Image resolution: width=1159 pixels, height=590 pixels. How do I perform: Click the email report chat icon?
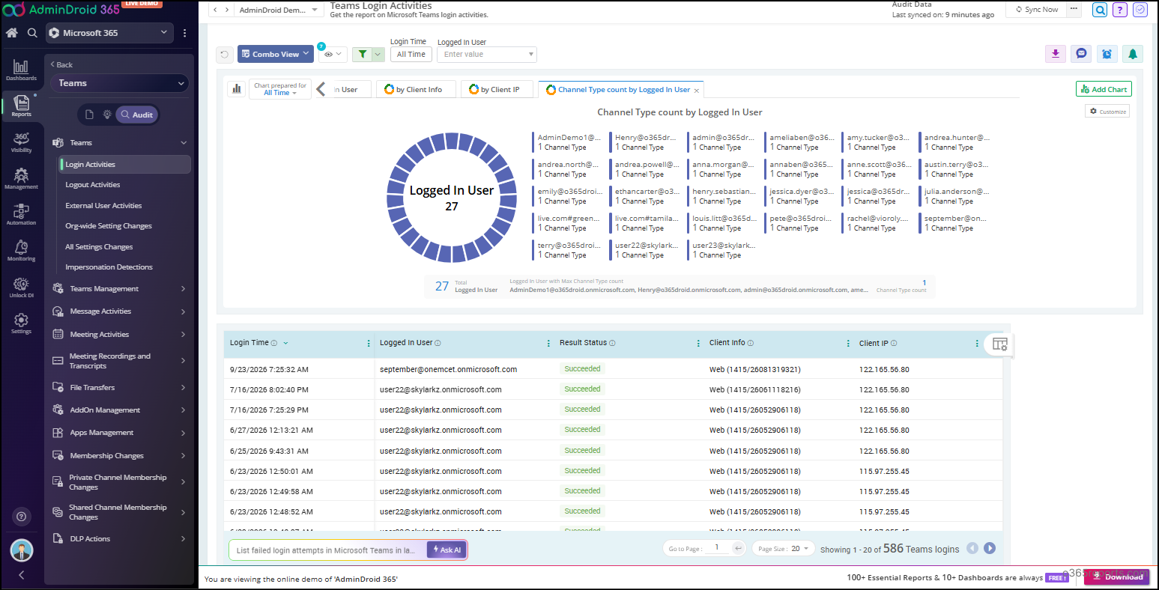1081,54
